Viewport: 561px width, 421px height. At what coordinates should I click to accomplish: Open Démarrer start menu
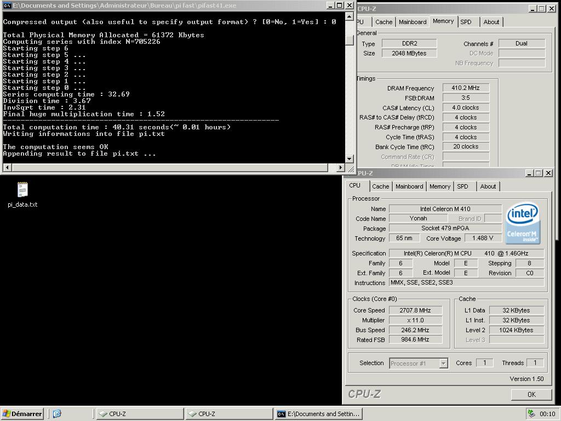pyautogui.click(x=22, y=414)
